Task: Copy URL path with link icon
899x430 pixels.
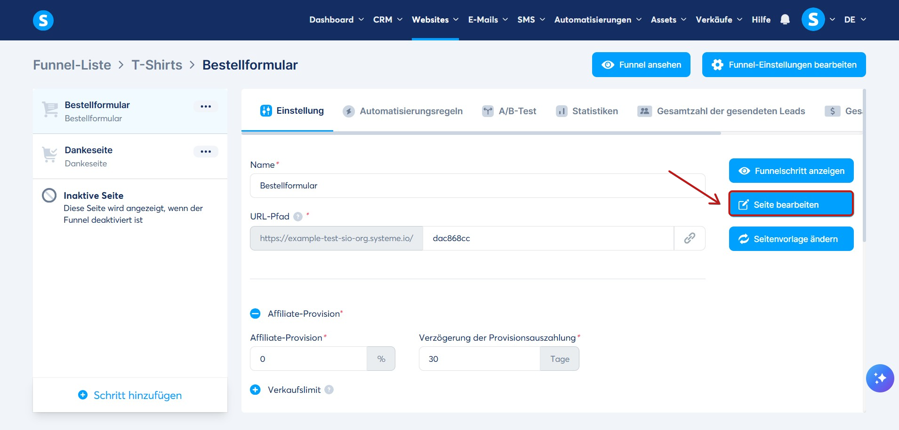Action: (690, 238)
